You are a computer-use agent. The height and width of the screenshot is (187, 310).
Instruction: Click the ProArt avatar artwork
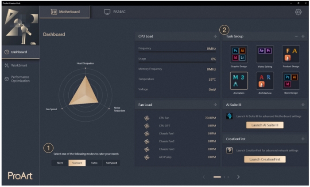click(x=20, y=26)
